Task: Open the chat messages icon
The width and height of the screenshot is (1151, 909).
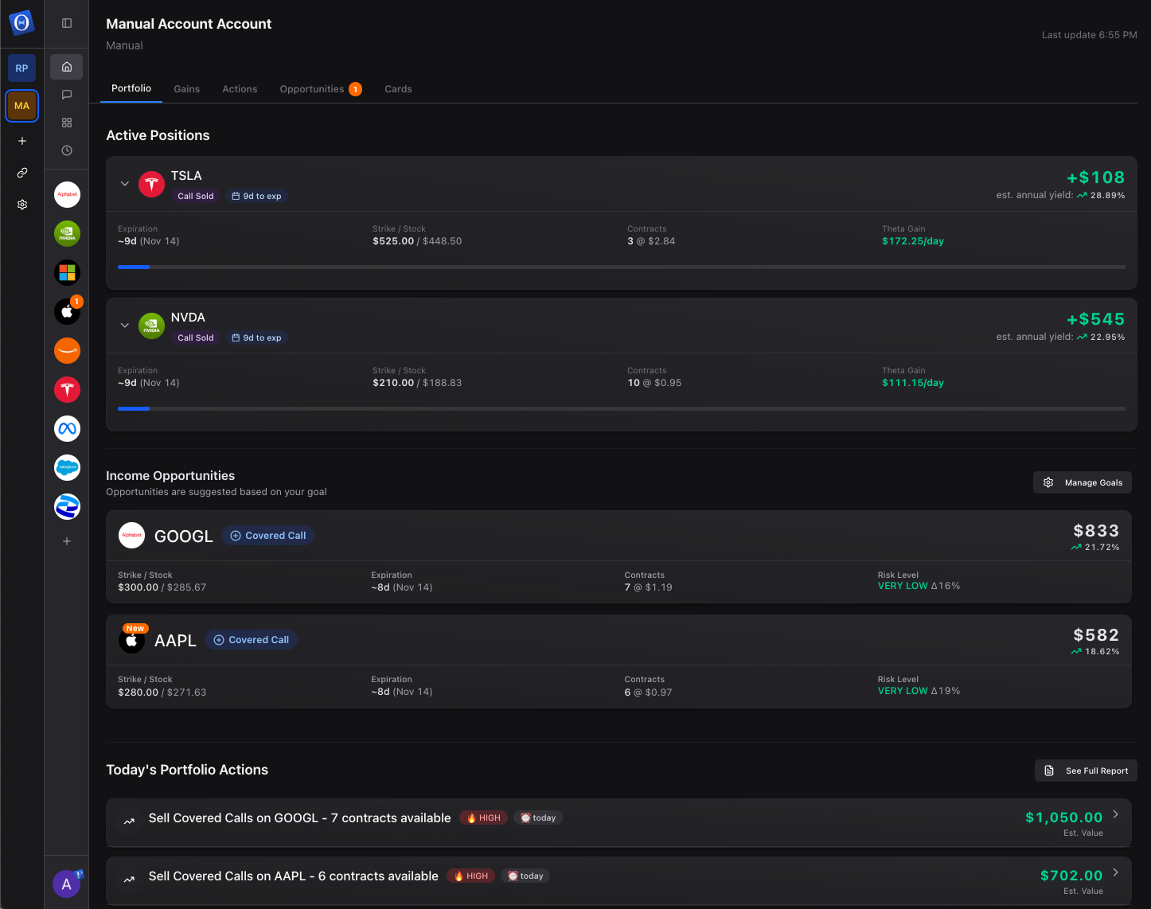Action: pyautogui.click(x=67, y=95)
